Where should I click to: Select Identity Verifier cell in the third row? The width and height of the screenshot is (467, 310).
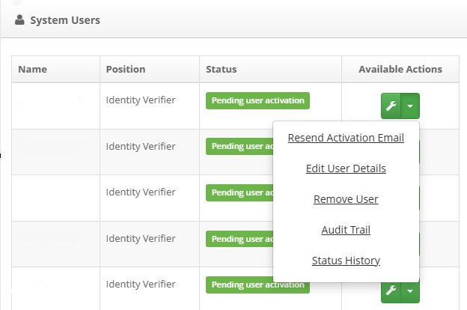click(141, 192)
